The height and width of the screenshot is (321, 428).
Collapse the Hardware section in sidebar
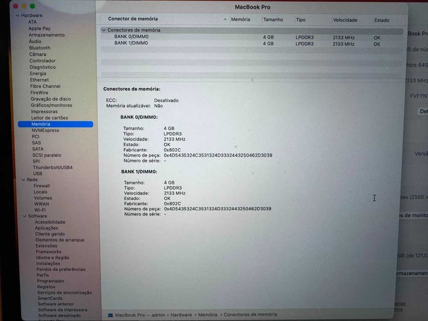17,16
